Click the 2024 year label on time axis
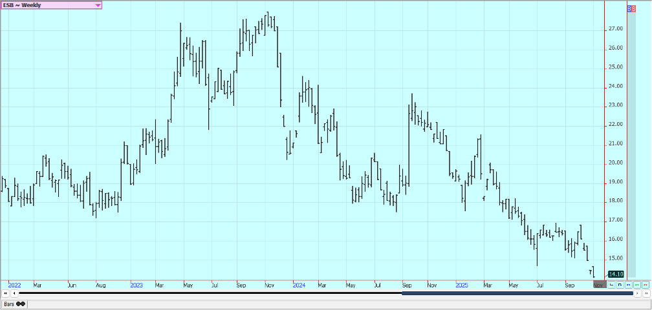Screen dimensions: 652x310 point(298,284)
